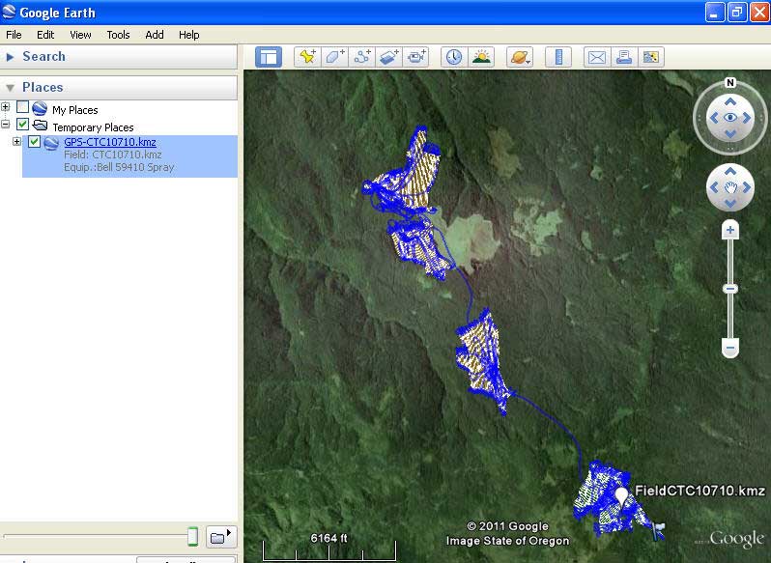The height and width of the screenshot is (563, 771).
Task: Click the Places opacity slider handle
Action: (x=193, y=536)
